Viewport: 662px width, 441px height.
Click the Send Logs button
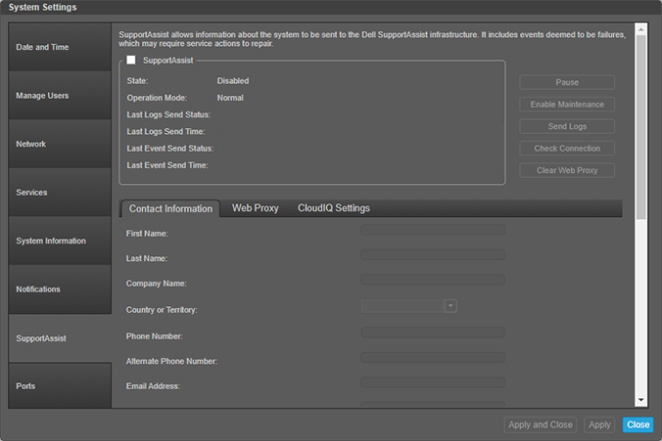point(567,126)
